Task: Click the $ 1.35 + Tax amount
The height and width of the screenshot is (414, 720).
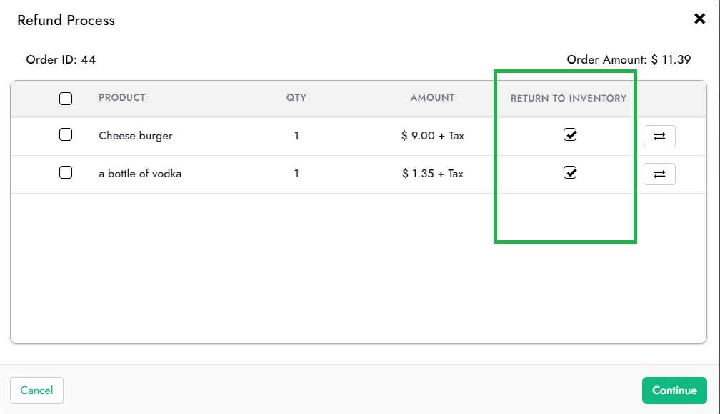Action: coord(433,174)
